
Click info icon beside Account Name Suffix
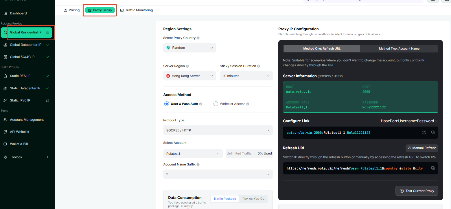(x=198, y=165)
